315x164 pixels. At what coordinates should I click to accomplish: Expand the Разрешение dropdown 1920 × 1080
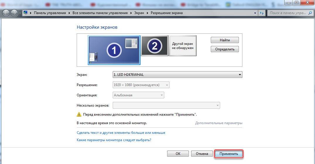click(x=141, y=85)
